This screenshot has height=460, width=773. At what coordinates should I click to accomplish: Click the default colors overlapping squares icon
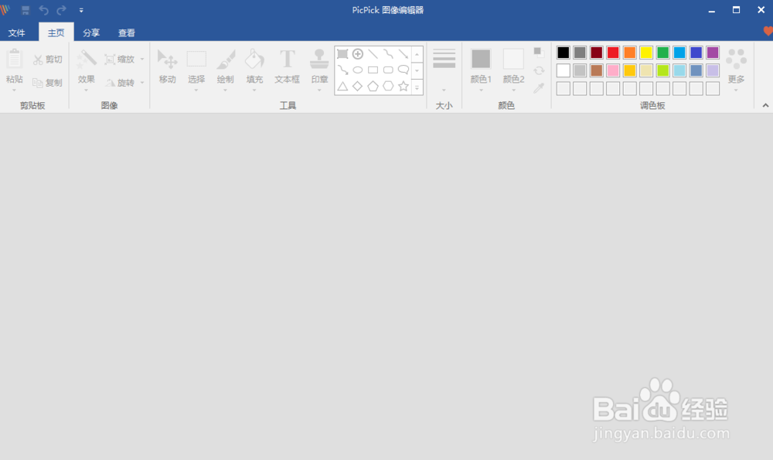click(539, 53)
